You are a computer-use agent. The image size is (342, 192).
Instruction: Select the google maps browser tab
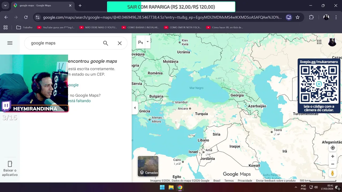coord(43,5)
